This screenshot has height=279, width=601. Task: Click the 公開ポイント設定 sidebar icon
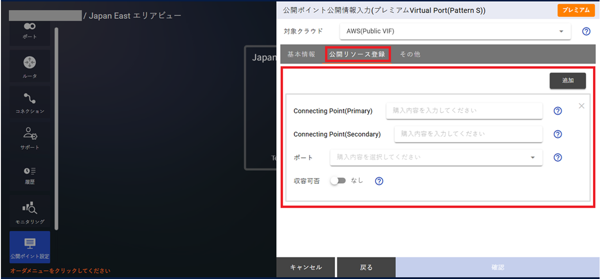coord(30,246)
